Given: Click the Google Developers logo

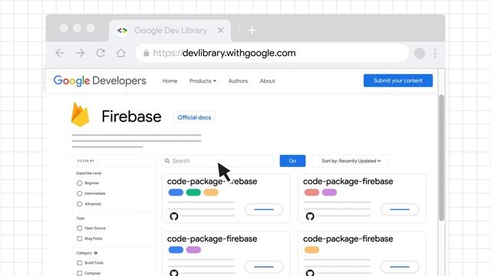Looking at the screenshot, I should click(100, 80).
